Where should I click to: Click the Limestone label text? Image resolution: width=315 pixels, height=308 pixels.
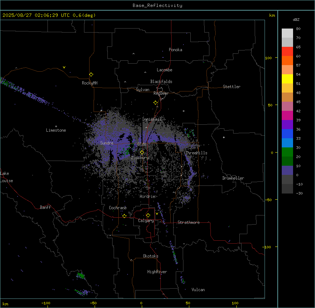56,130
